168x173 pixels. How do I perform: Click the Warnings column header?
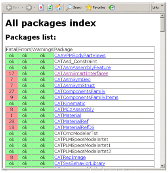[x=43, y=50]
